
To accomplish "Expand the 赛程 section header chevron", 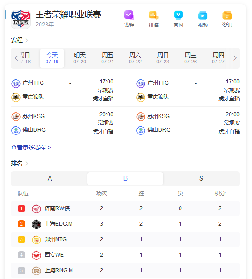I will coord(27,41).
